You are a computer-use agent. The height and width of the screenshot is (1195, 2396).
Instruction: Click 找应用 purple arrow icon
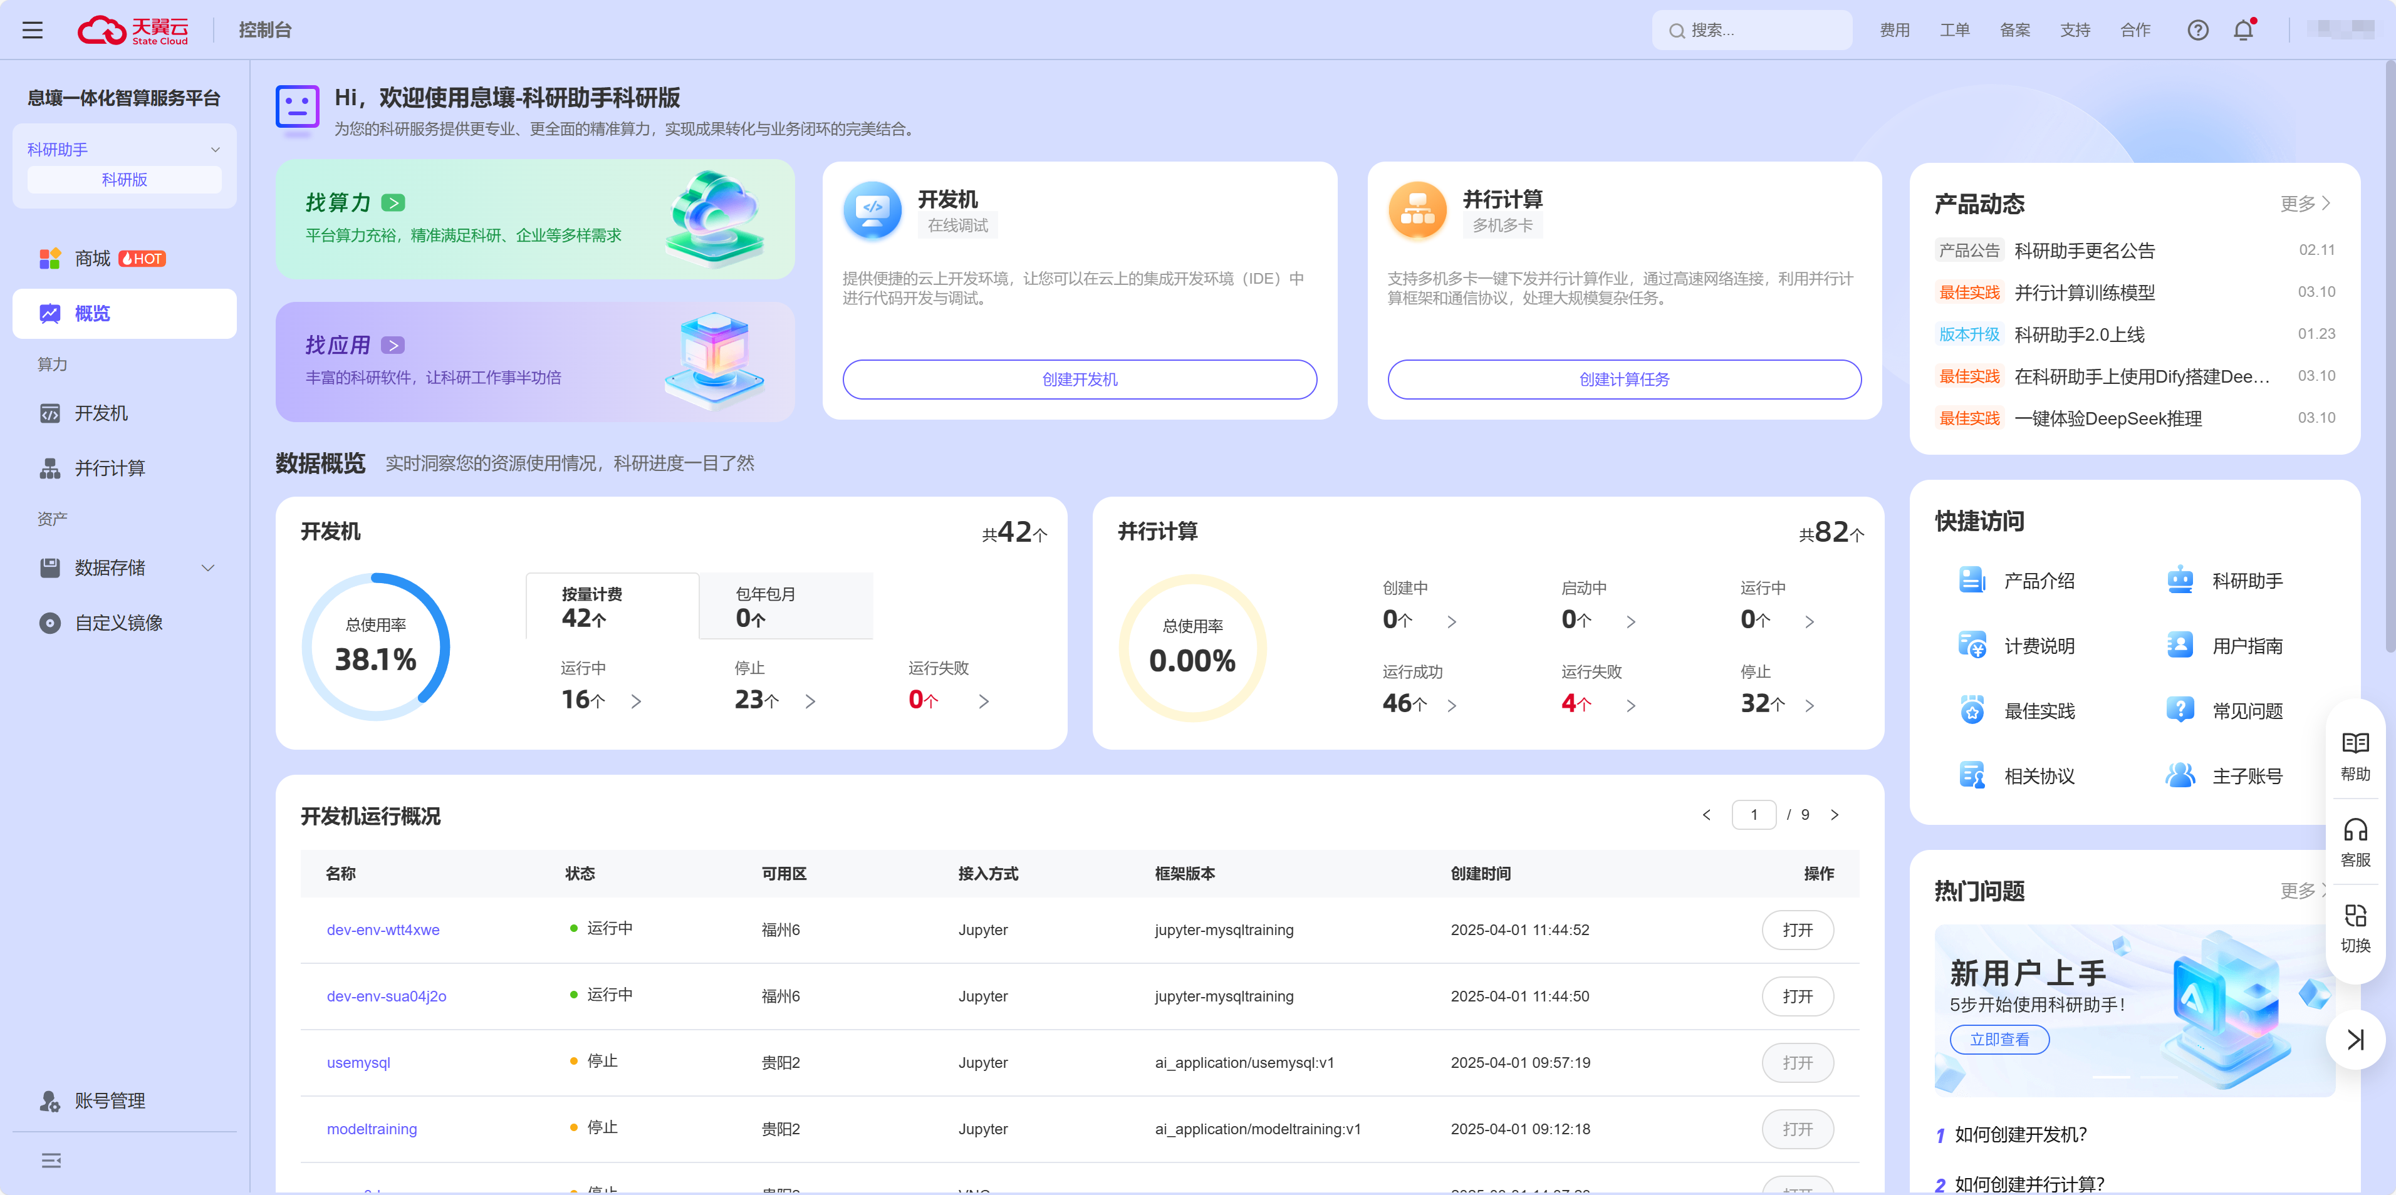[393, 345]
